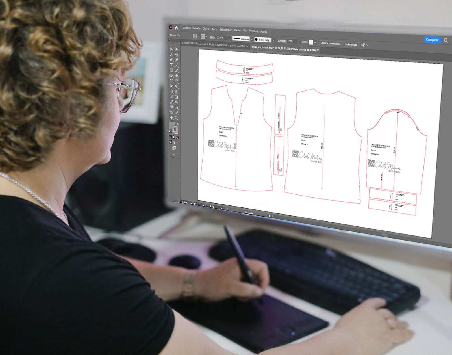Open the search magnifier icon
Viewport: 452px width, 355px height.
tap(446, 40)
